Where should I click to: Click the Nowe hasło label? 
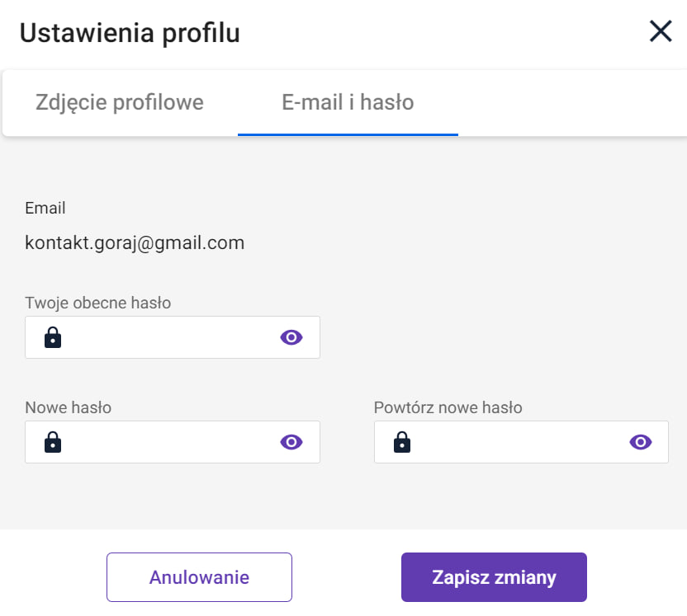(69, 407)
